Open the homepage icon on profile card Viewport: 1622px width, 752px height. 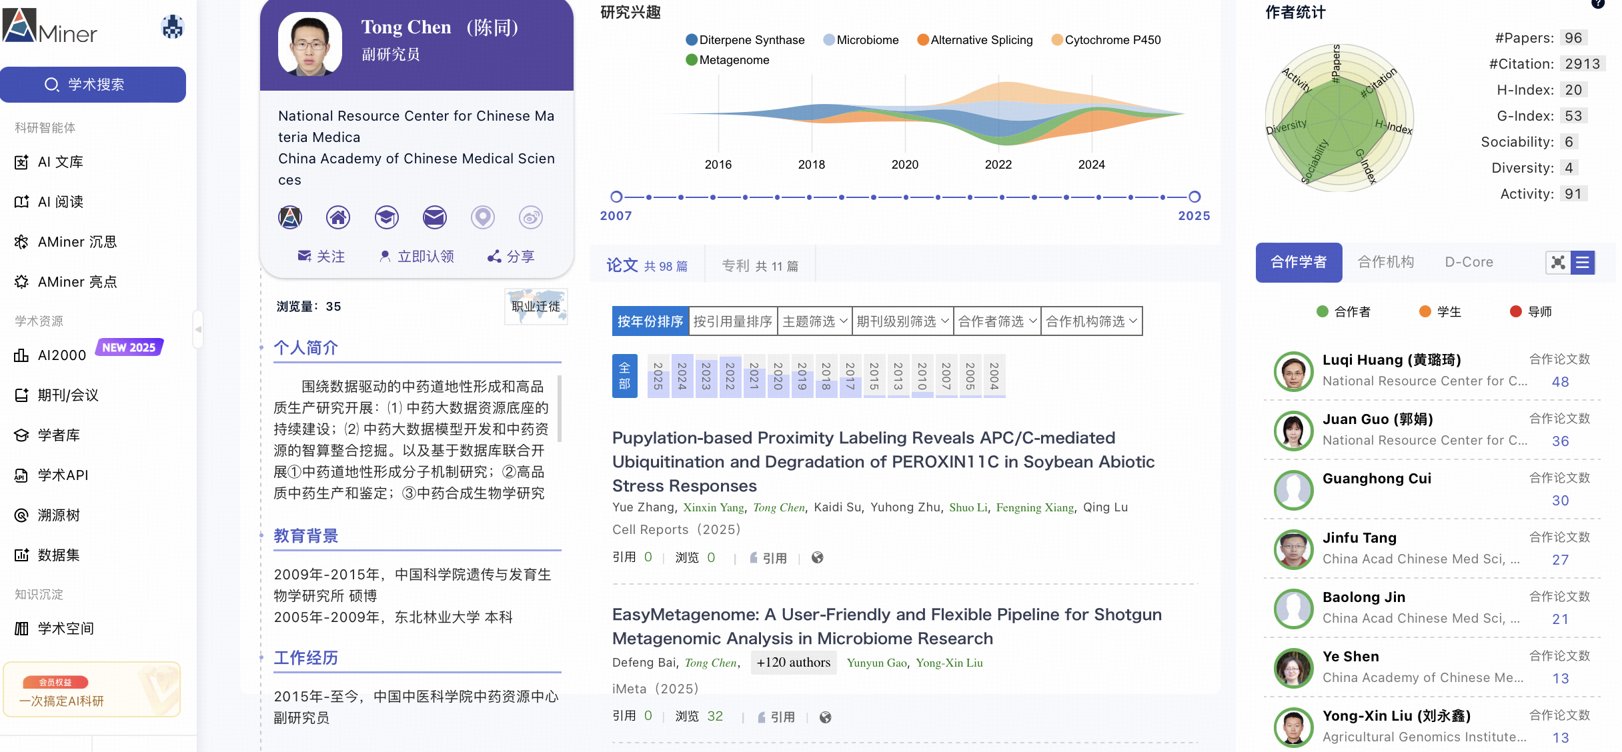(x=338, y=217)
